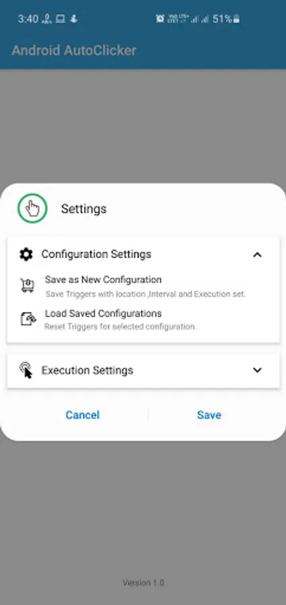Tap the alarm icon in status bar
Screen dimensions: 286x605
pyautogui.click(x=159, y=19)
